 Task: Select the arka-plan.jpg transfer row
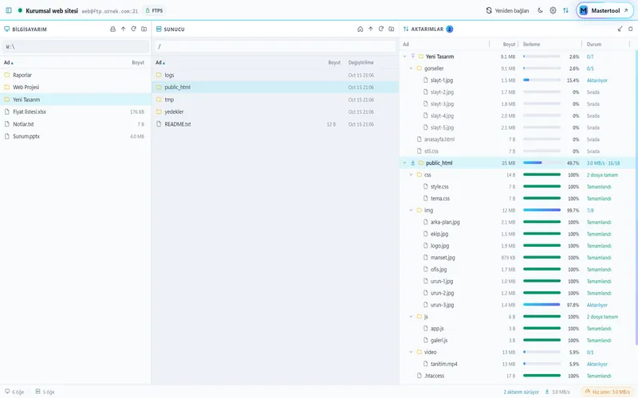pyautogui.click(x=518, y=222)
